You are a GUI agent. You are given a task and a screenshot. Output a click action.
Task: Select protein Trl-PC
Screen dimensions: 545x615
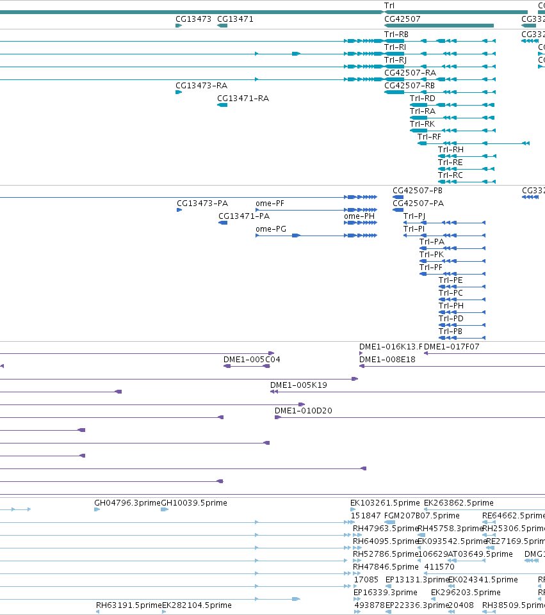click(x=462, y=300)
